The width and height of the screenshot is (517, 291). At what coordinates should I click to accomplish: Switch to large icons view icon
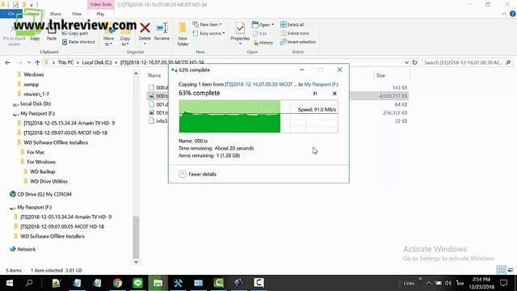point(511,270)
